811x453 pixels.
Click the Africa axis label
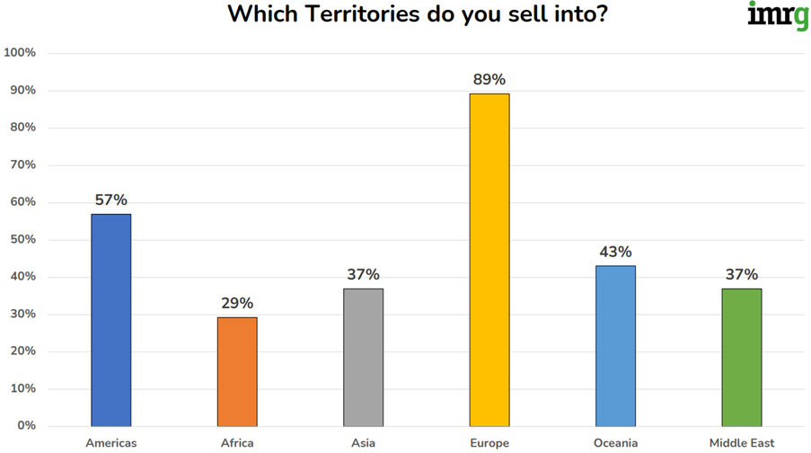click(237, 443)
